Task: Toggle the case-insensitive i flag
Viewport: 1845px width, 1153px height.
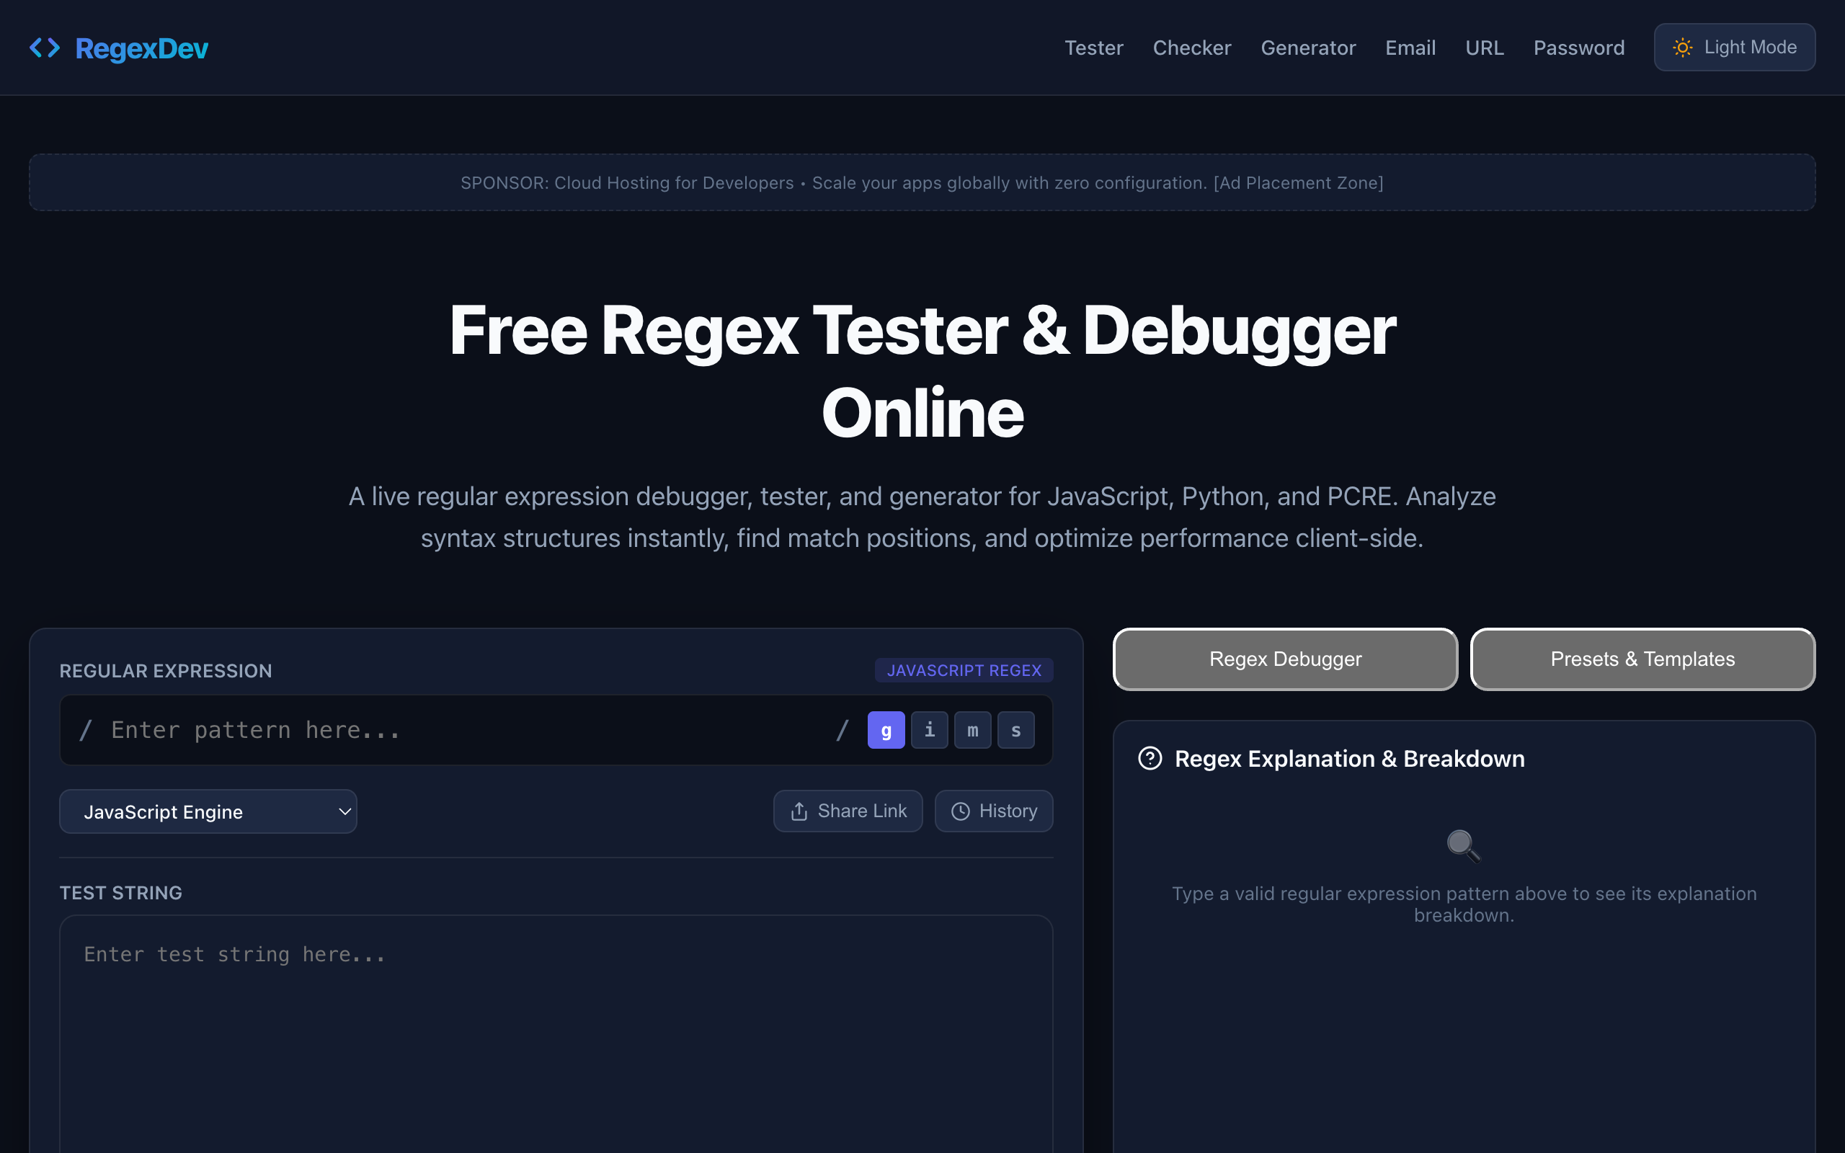Action: (930, 730)
